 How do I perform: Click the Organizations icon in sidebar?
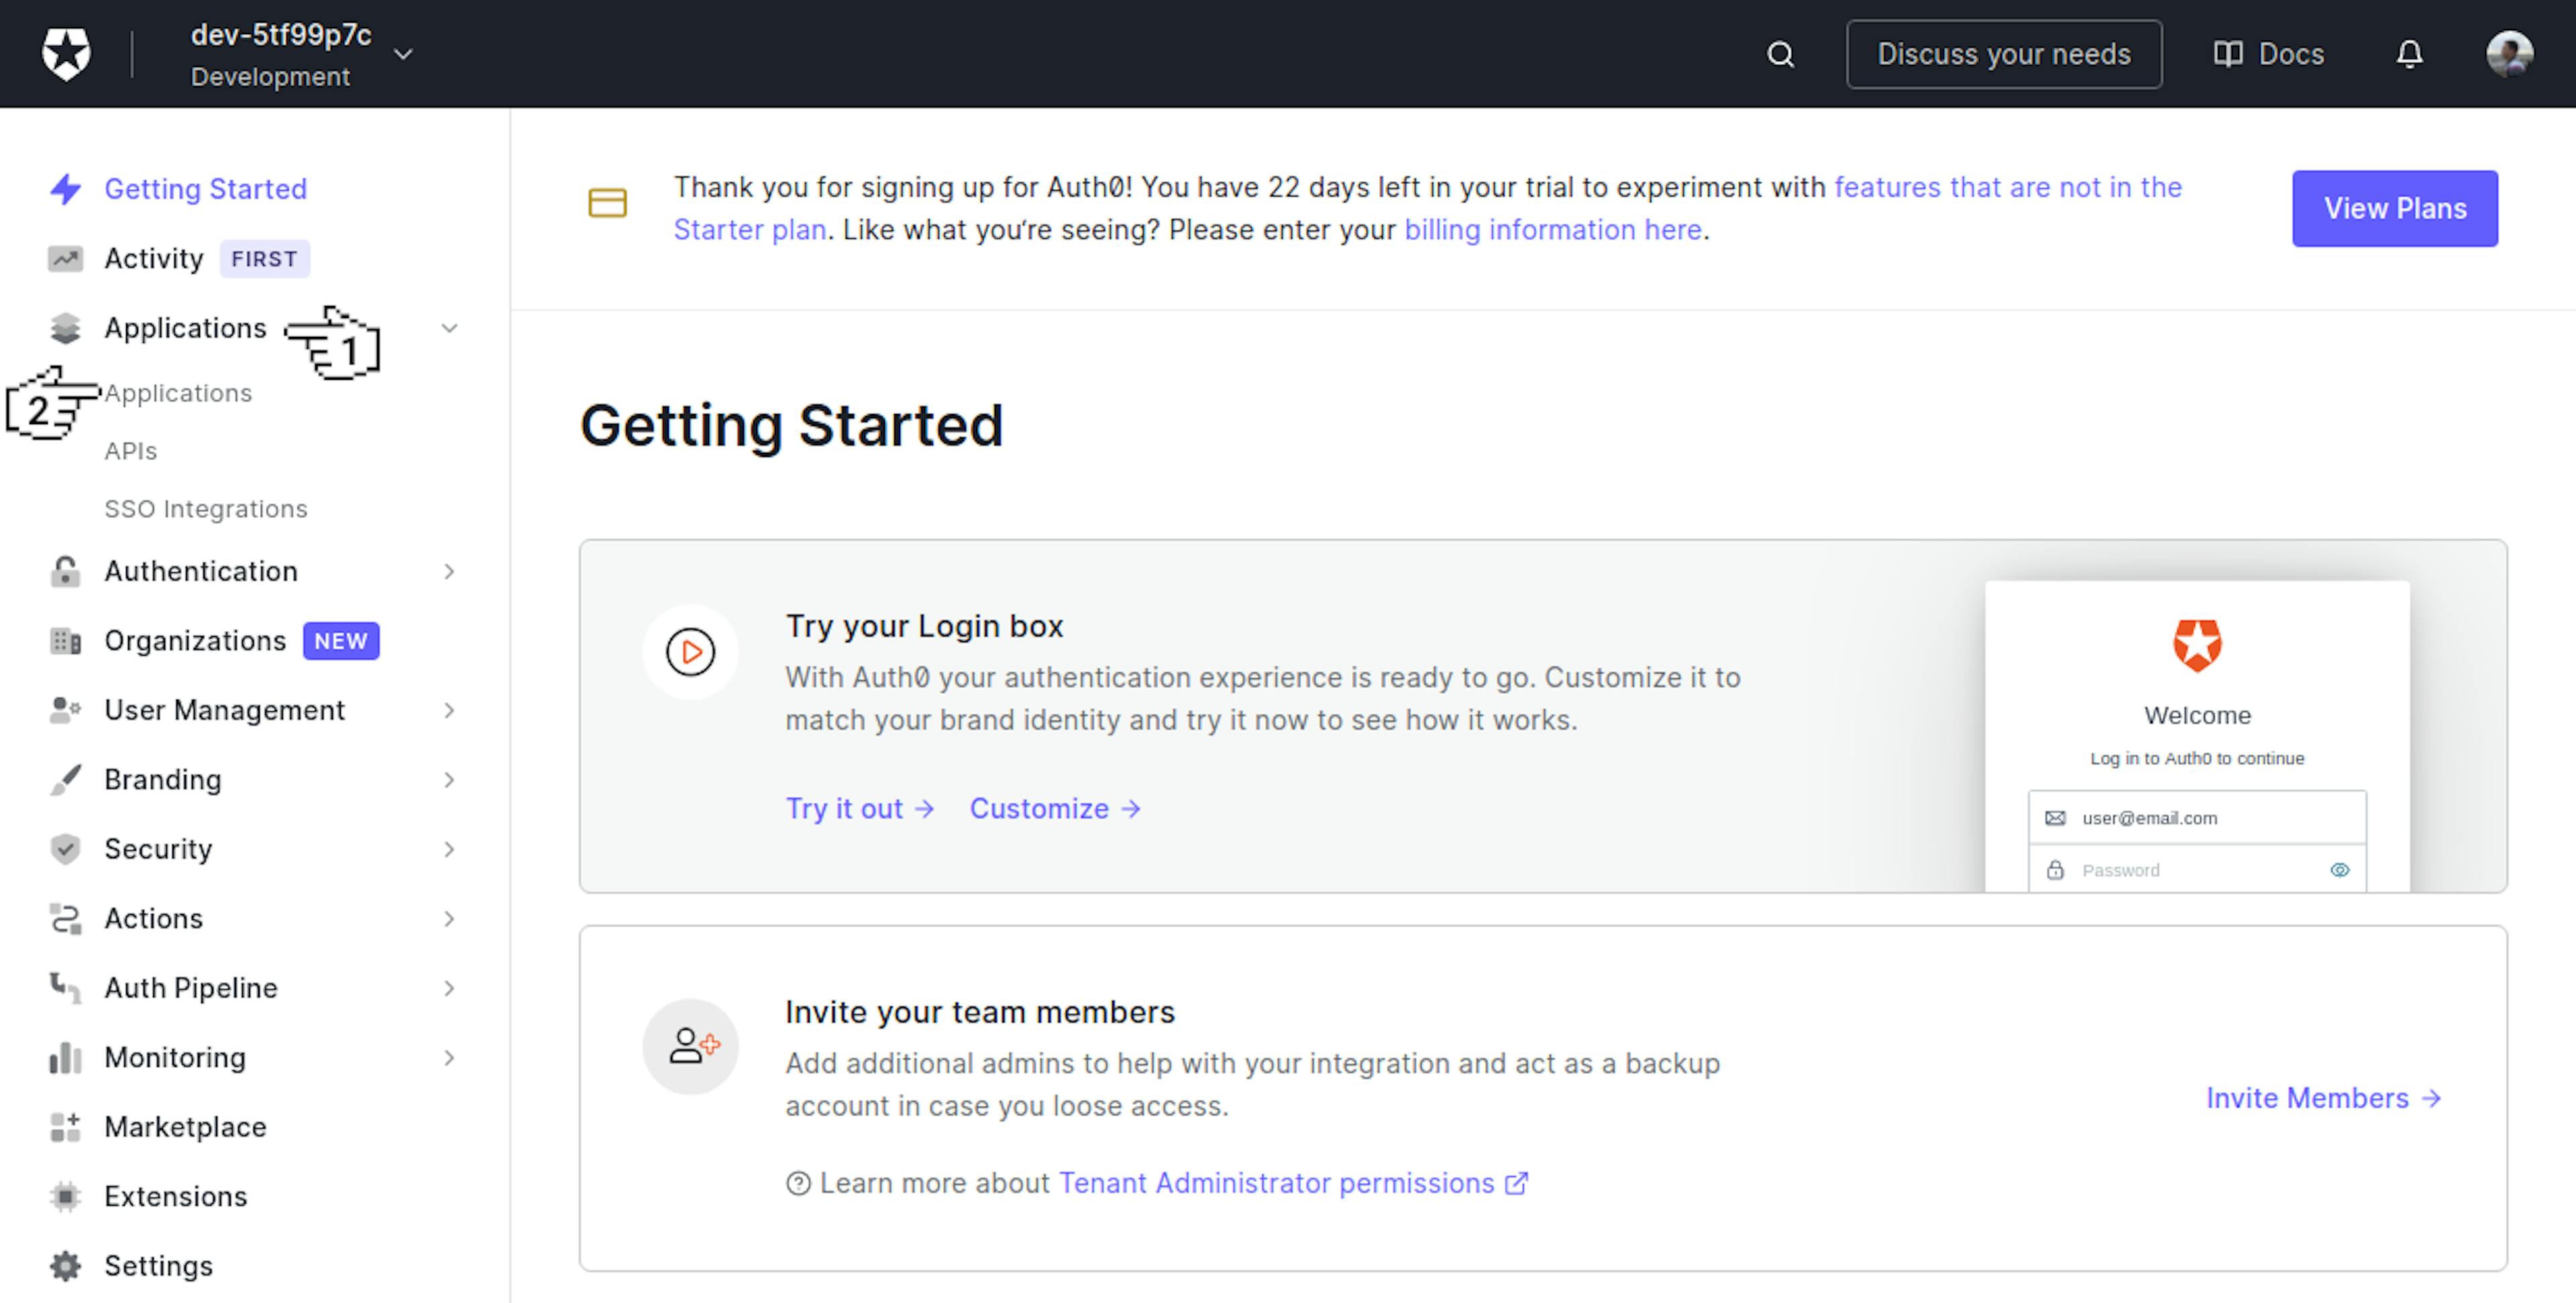[66, 640]
